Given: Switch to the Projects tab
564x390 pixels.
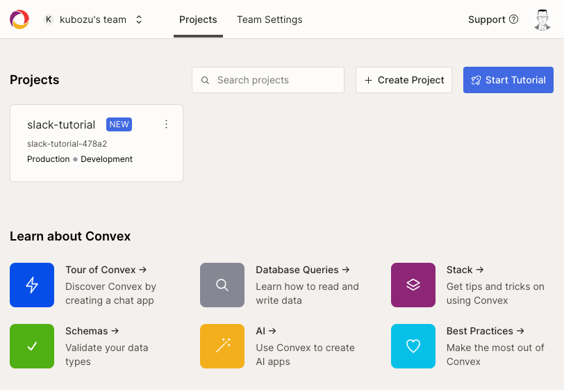Looking at the screenshot, I should (x=198, y=19).
